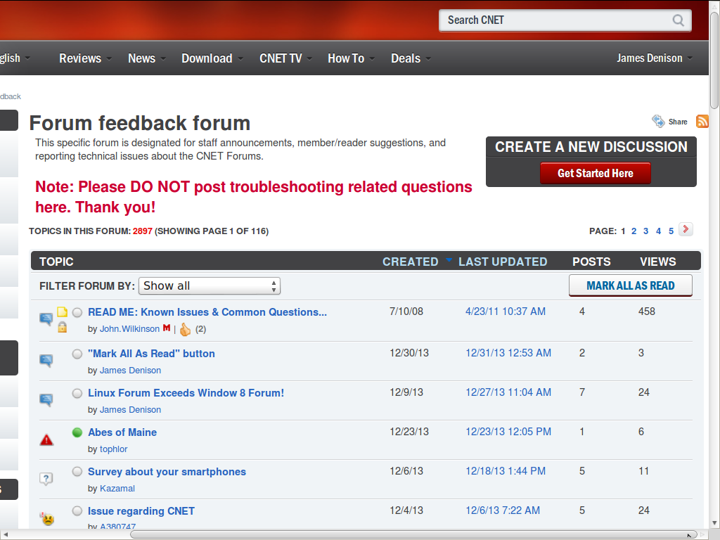This screenshot has width=720, height=540.
Task: Click the Share icon
Action: point(658,122)
